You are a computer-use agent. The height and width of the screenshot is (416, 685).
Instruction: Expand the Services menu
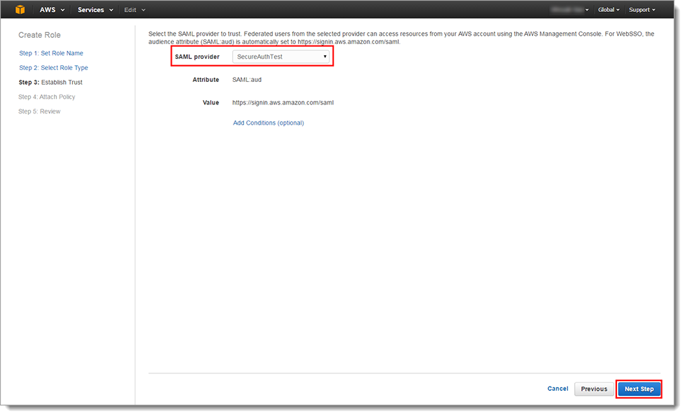[95, 10]
